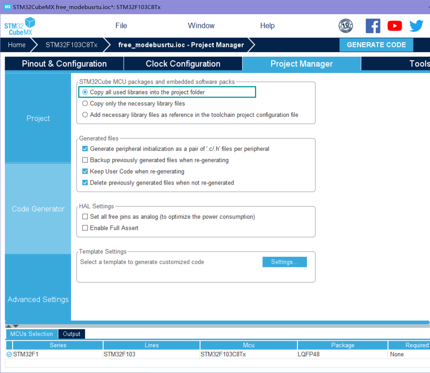Enable Set all free pins as analog
Viewport: 430px width, 373px height.
point(85,217)
